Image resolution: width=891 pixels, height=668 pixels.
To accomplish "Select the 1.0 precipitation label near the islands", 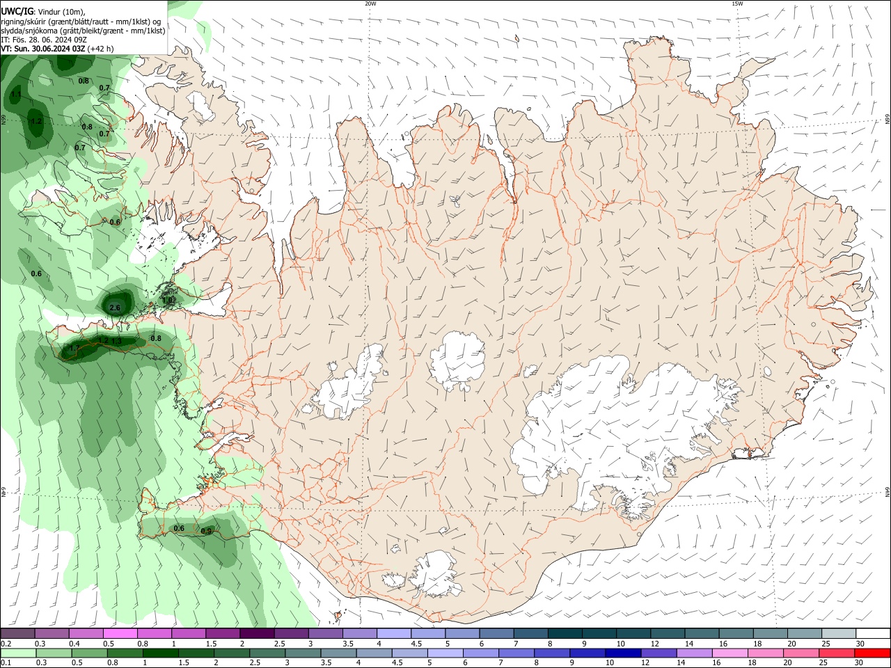I will coord(167,300).
